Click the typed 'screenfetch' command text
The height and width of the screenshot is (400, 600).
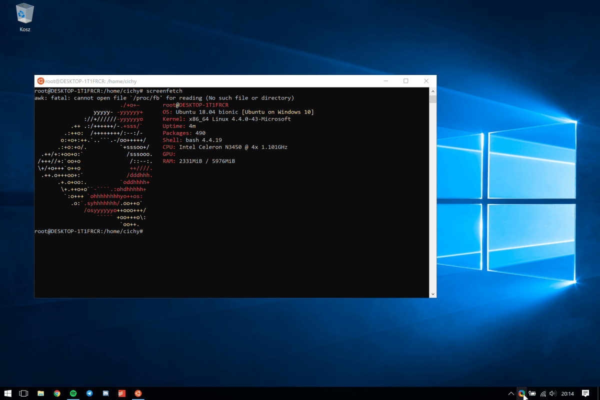164,91
